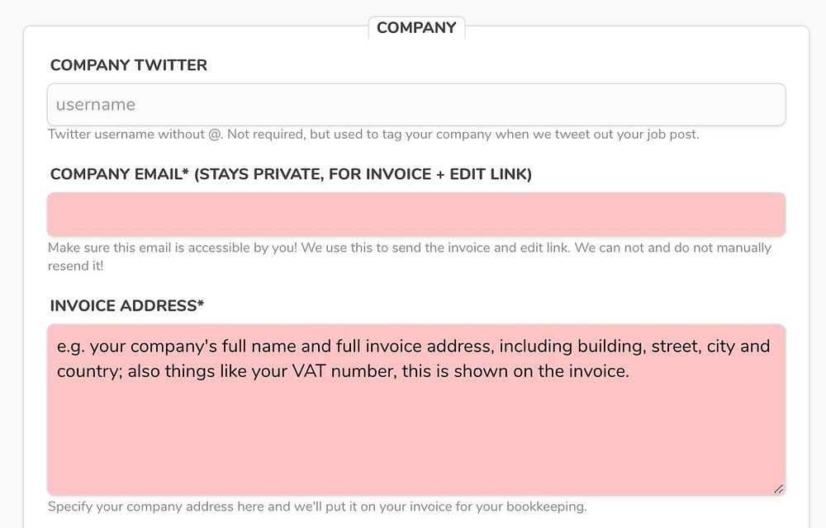Image resolution: width=826 pixels, height=528 pixels.
Task: Click the Invoice Address textarea resize handle
Action: (778, 488)
